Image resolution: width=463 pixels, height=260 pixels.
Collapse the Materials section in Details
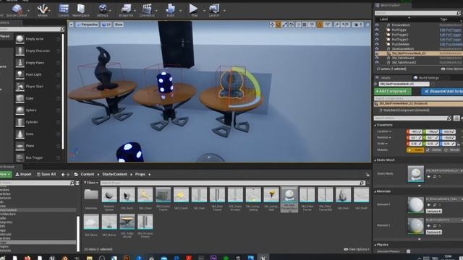coord(375,191)
